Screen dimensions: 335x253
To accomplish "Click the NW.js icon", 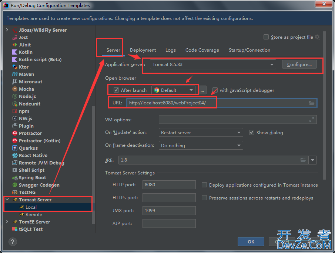I will coord(15,118).
